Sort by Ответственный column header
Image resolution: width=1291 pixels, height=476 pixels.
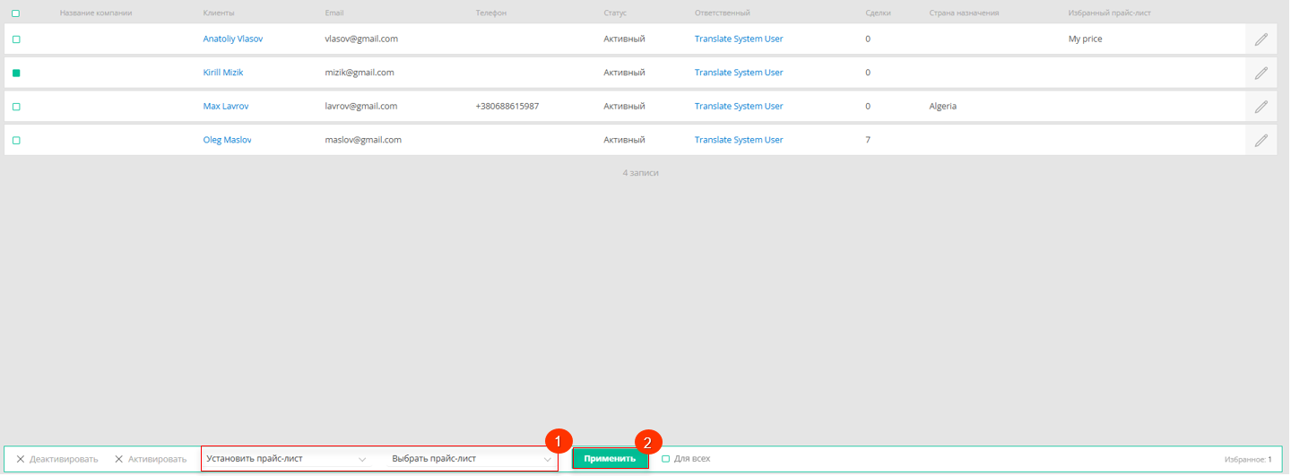click(x=723, y=13)
